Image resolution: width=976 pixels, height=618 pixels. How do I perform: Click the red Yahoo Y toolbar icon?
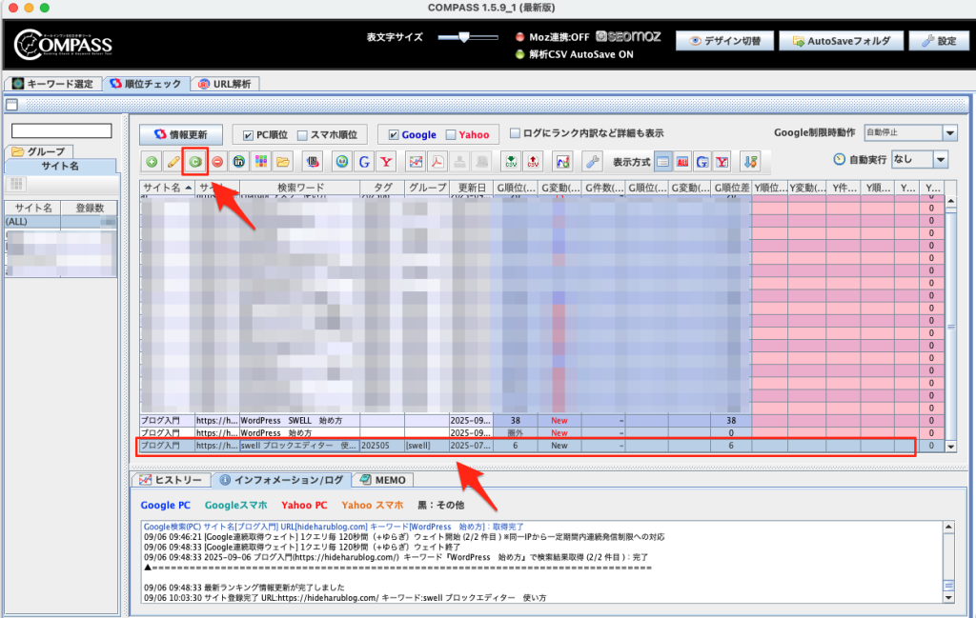tap(386, 162)
